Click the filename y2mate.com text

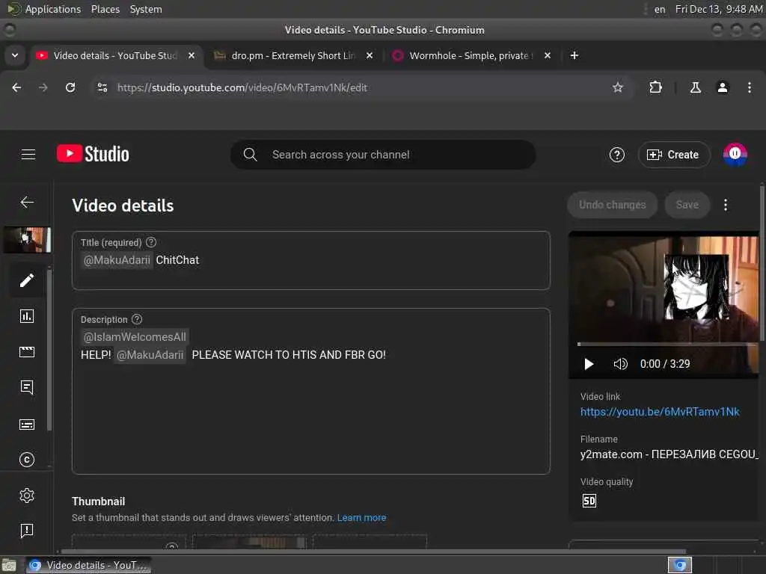pos(670,454)
